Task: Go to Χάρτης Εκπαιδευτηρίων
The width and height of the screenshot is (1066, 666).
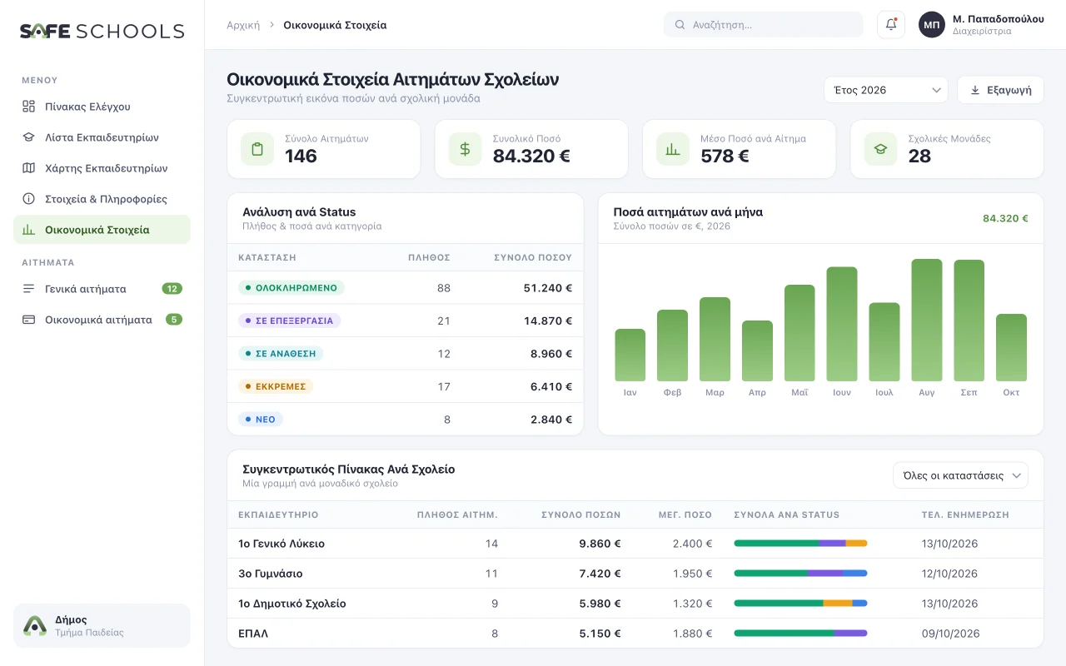Action: [x=102, y=168]
